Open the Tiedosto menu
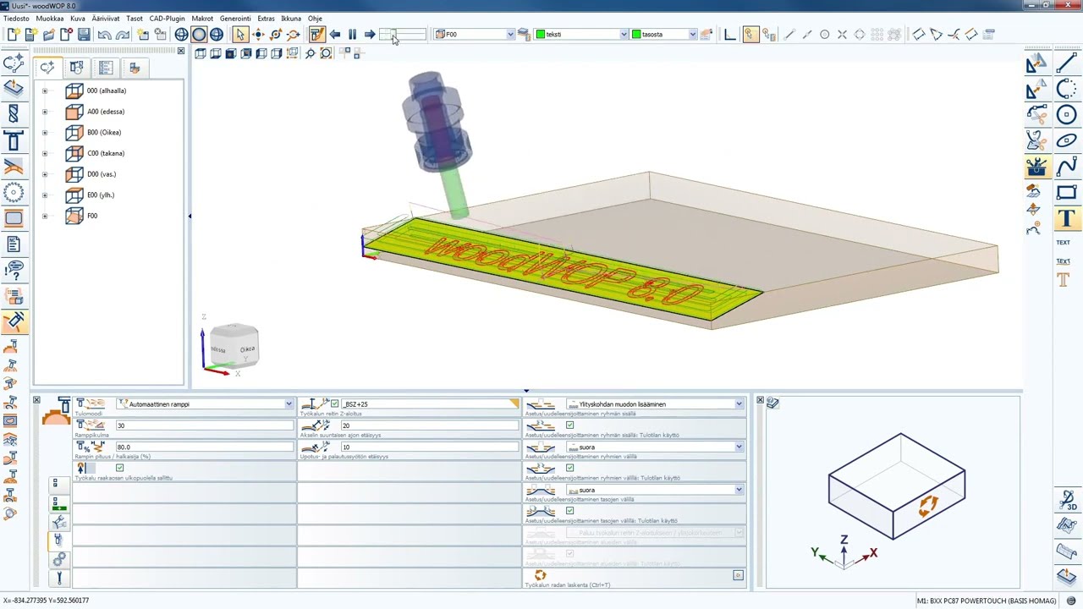This screenshot has height=609, width=1083. 16,18
